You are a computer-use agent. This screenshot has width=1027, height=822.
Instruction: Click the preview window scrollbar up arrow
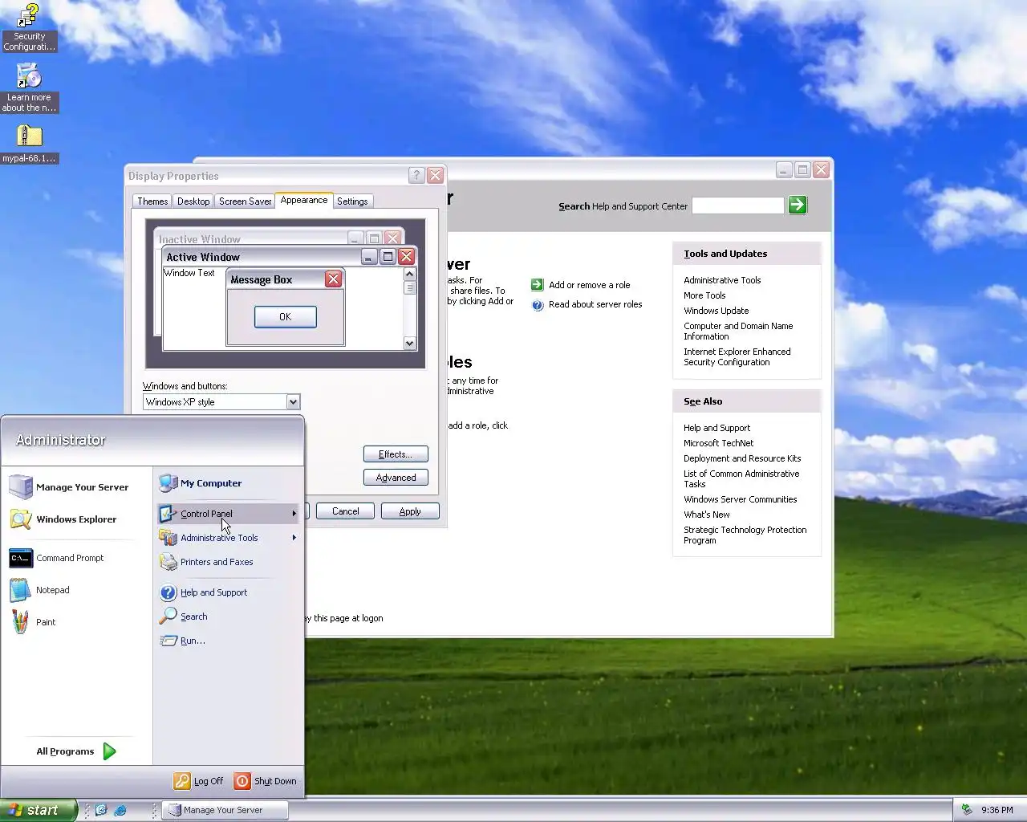(409, 275)
